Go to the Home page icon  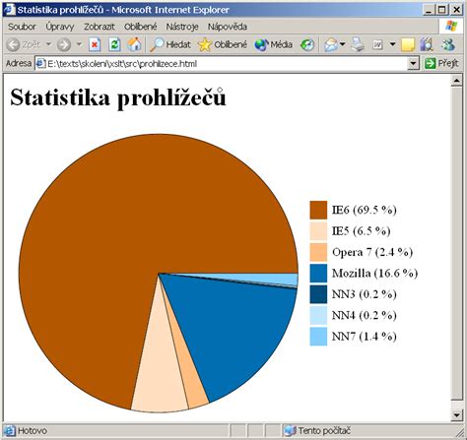[x=134, y=44]
